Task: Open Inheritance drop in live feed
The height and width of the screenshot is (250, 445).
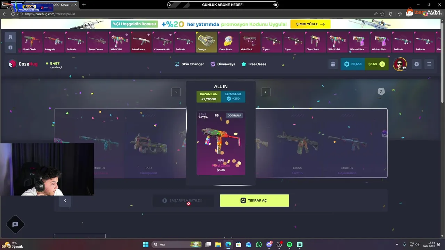Action: pos(141,42)
